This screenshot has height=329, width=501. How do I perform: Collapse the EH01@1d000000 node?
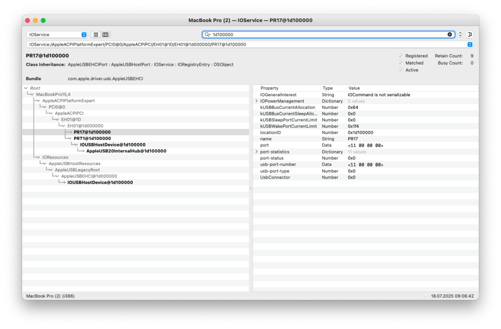point(64,126)
